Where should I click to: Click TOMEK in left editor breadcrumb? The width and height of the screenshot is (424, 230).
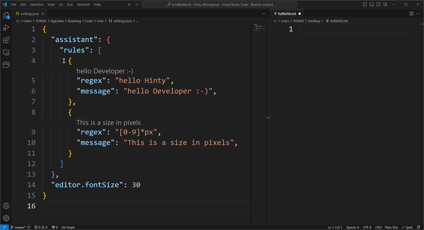coord(41,21)
